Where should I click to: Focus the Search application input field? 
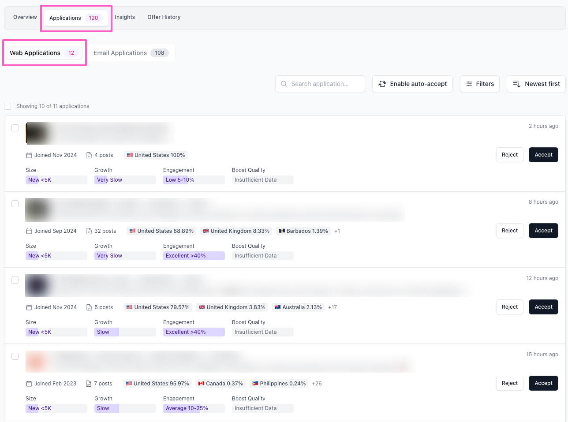(324, 84)
